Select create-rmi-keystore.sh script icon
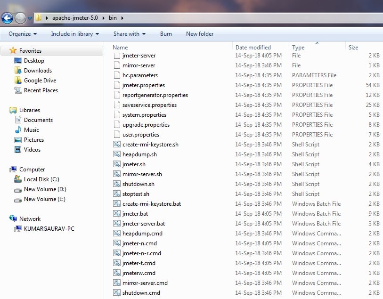 tap(117, 144)
